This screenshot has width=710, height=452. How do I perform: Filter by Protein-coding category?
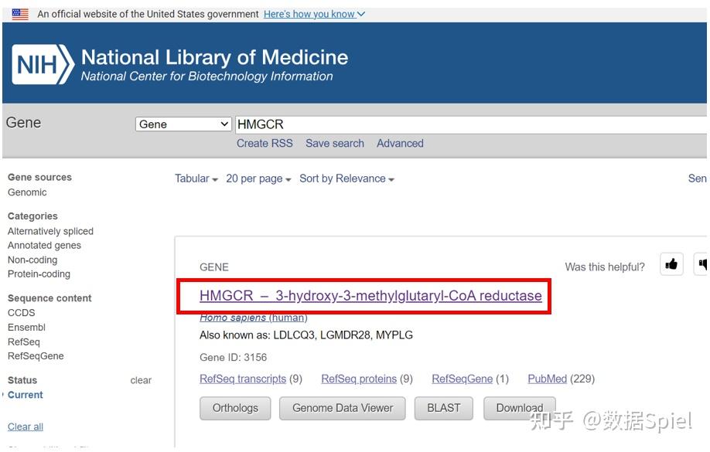(39, 274)
